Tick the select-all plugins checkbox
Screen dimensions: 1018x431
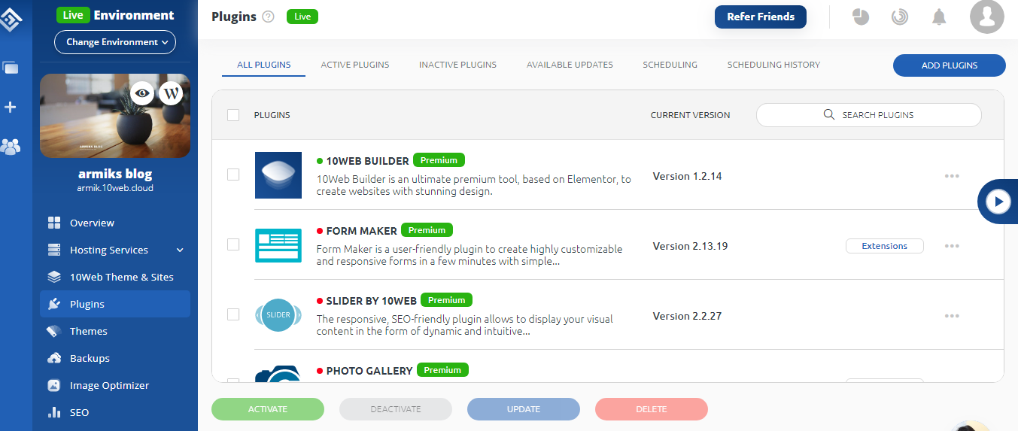233,115
